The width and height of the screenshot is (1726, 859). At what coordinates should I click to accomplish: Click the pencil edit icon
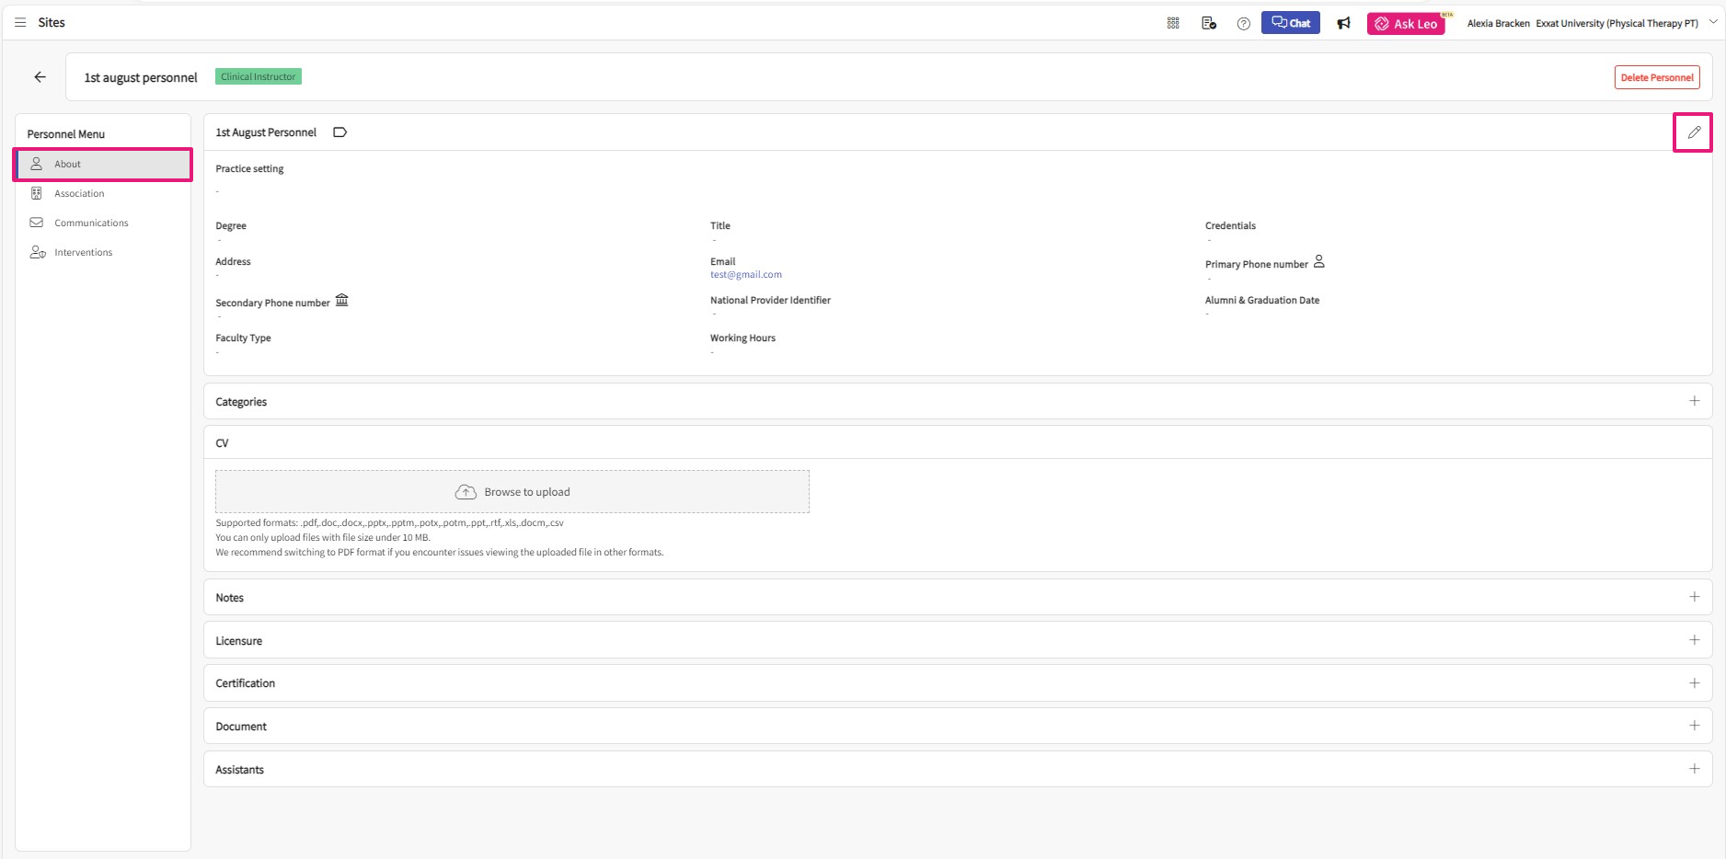click(x=1693, y=132)
